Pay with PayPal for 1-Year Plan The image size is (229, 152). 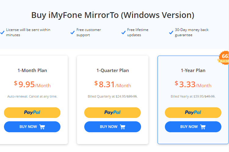193,112
